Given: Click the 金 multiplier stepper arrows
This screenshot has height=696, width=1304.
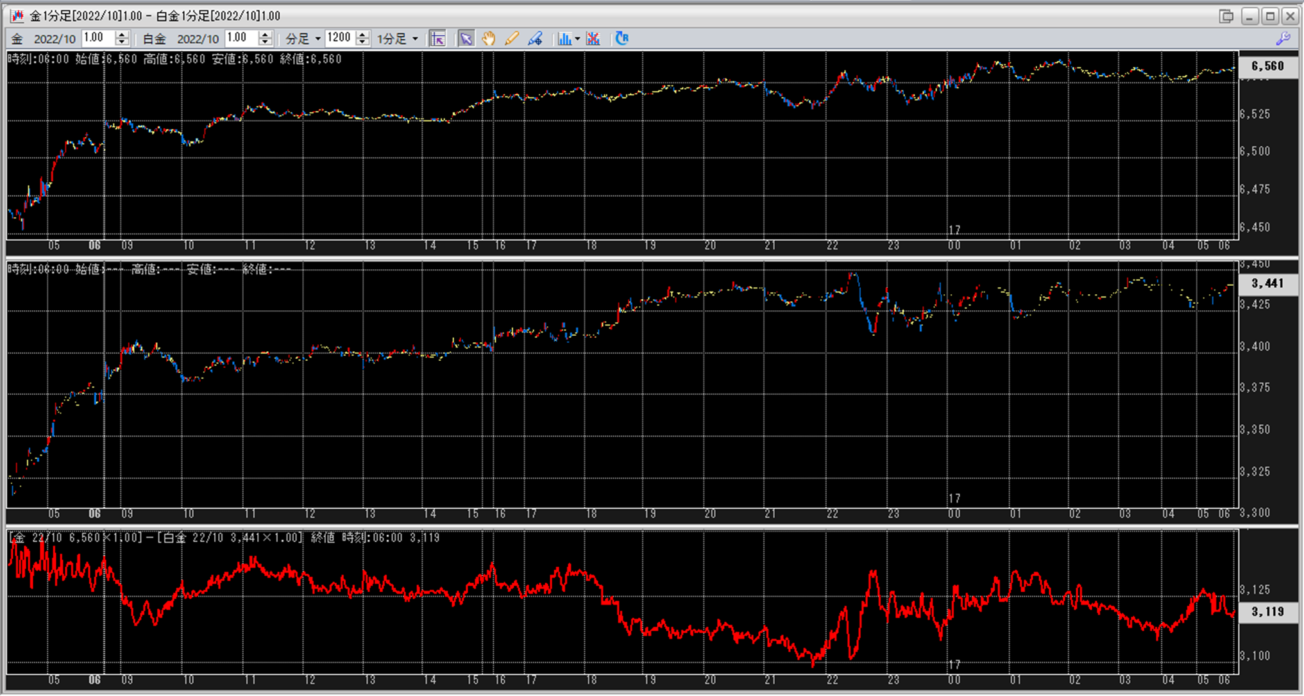Looking at the screenshot, I should pos(122,38).
